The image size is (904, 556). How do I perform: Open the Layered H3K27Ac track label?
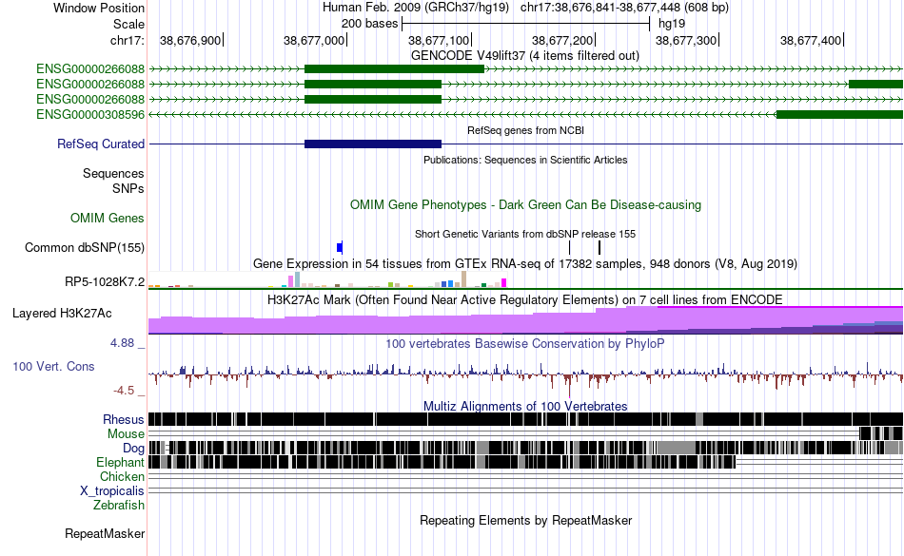(62, 313)
